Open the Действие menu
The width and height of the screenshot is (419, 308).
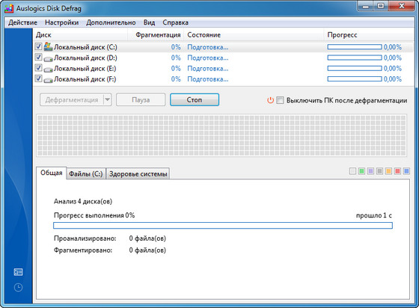[22, 22]
